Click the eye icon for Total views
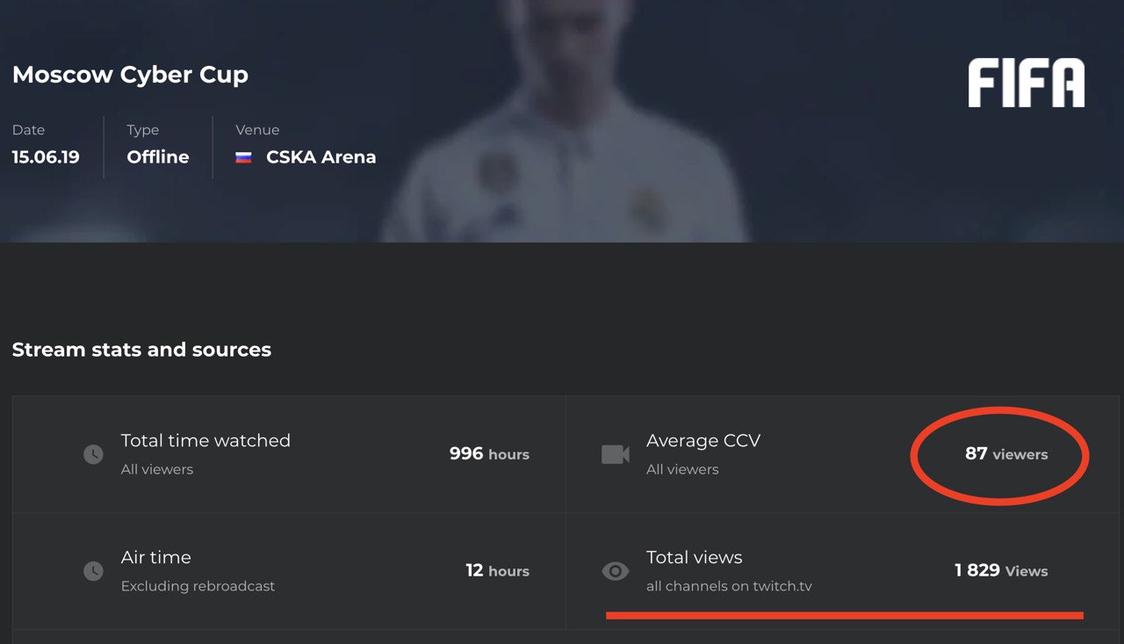Image resolution: width=1124 pixels, height=644 pixels. tap(616, 571)
